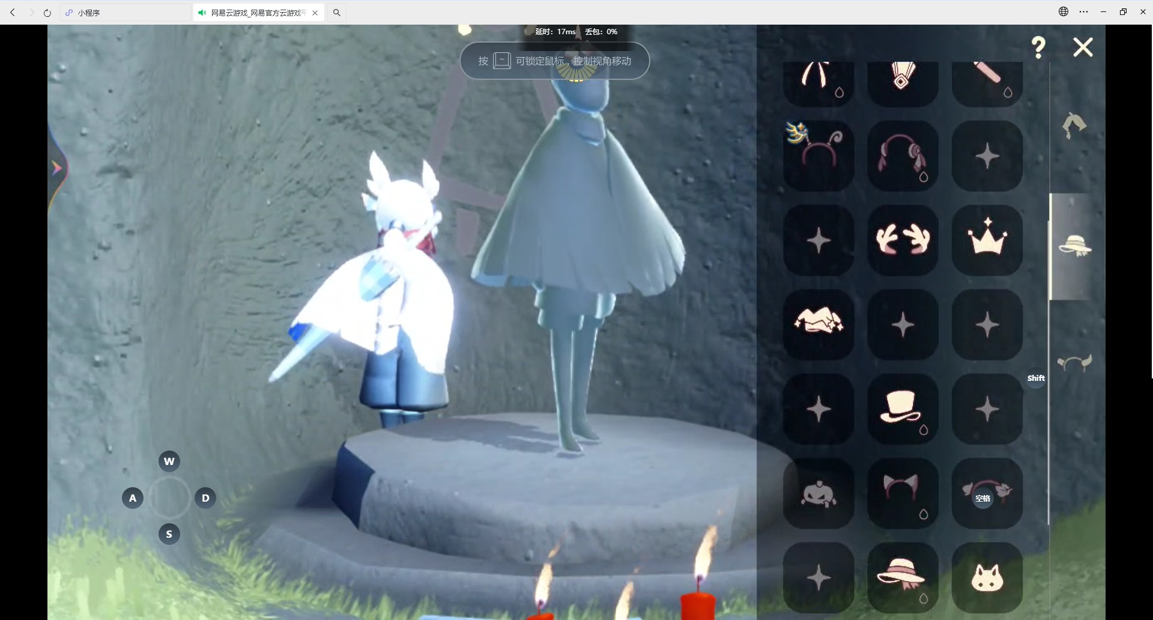The width and height of the screenshot is (1153, 620).
Task: Open the help question mark
Action: coord(1038,47)
